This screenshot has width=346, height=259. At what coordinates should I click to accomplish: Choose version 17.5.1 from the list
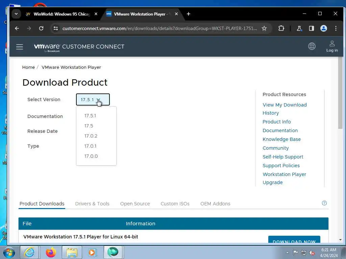coord(90,116)
